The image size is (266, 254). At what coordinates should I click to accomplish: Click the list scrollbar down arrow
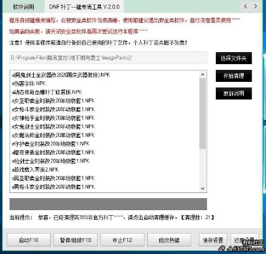(203, 189)
